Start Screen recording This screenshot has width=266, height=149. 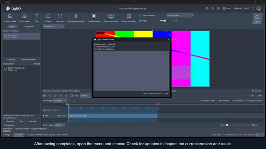pos(111,18)
